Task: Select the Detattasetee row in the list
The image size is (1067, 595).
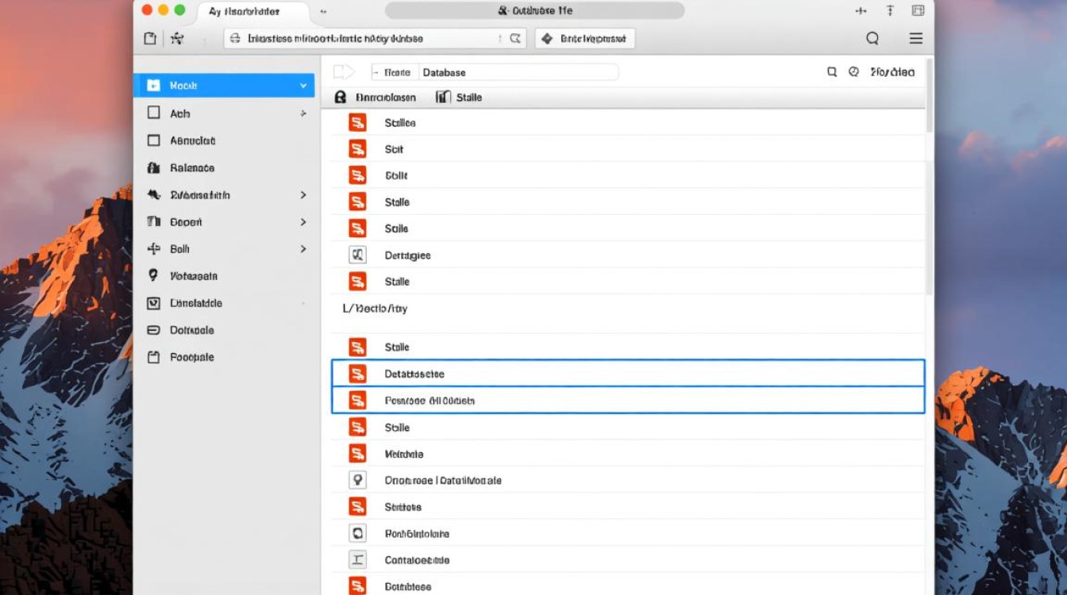Action: [627, 374]
